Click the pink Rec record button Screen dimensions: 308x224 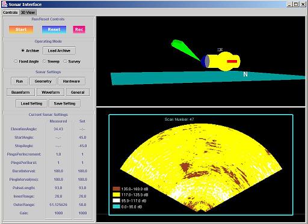(x=79, y=29)
